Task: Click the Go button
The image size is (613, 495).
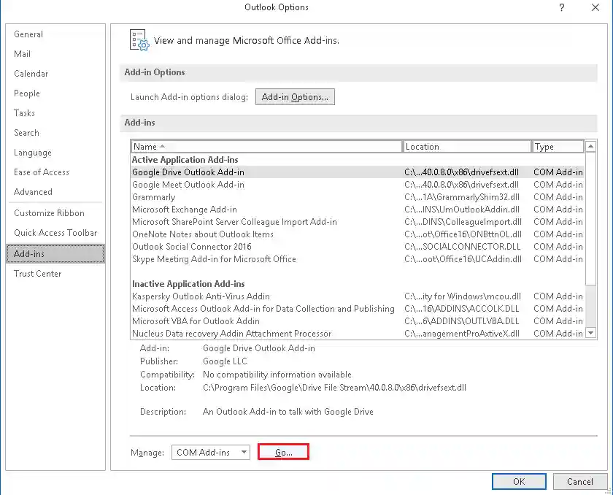Action: point(283,452)
